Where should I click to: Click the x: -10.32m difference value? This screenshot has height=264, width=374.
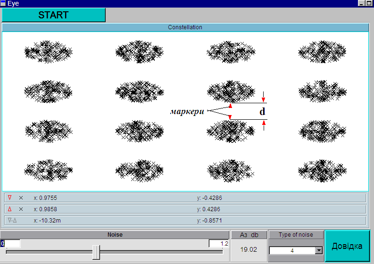tap(47, 221)
